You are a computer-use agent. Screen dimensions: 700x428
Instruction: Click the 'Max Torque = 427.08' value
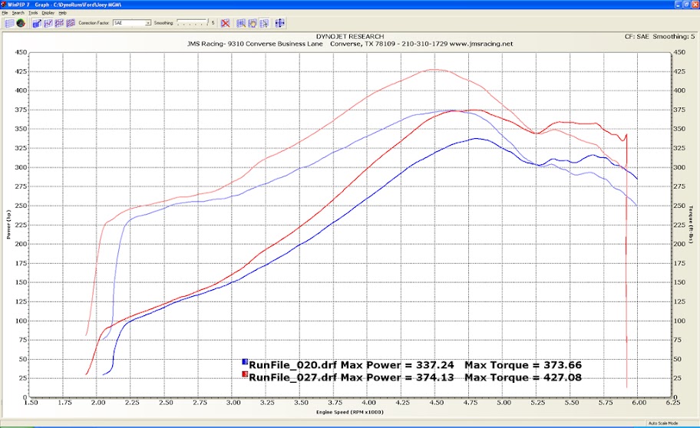coord(523,377)
